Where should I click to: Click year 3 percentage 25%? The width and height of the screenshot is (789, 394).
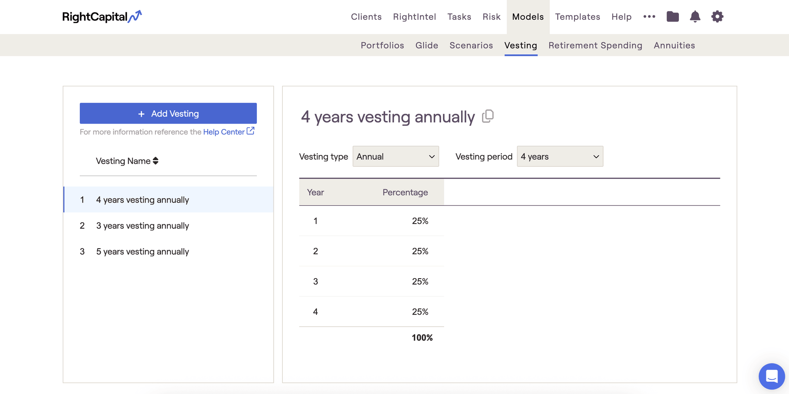pyautogui.click(x=420, y=282)
